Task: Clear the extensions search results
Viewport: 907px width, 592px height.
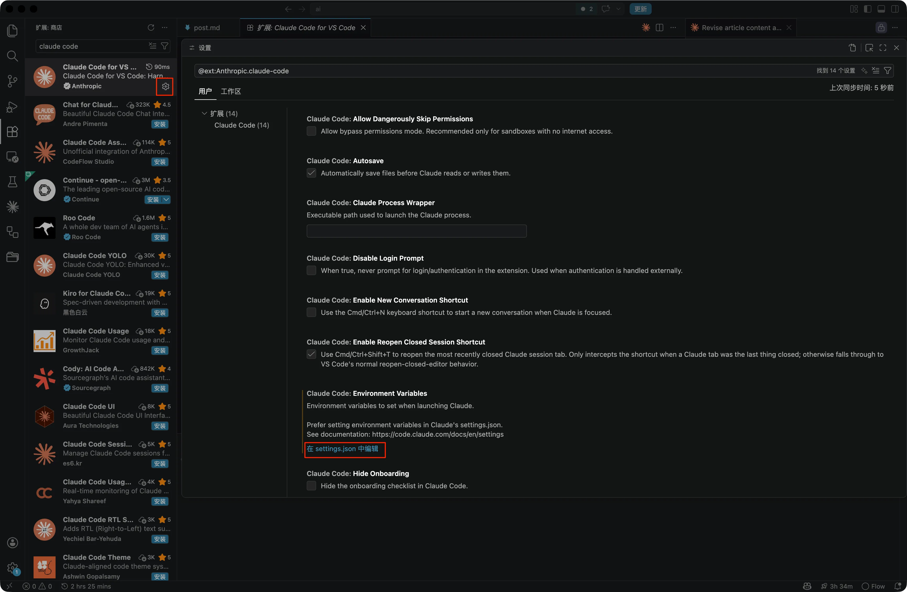Action: tap(153, 46)
